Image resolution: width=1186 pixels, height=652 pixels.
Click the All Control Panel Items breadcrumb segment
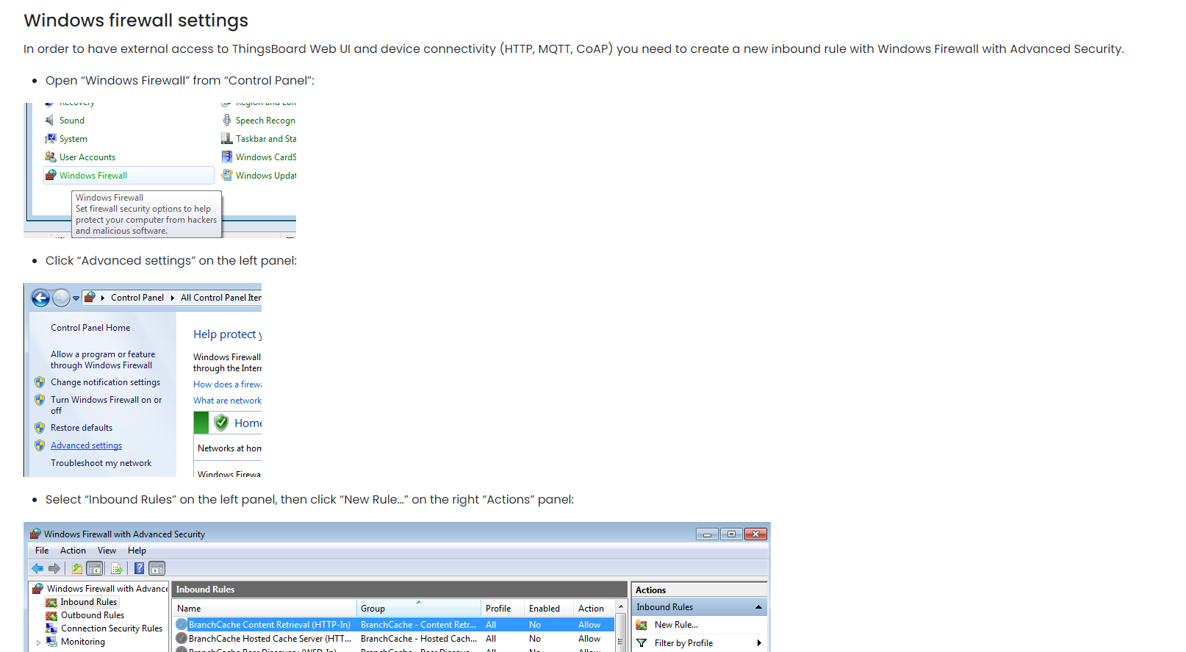pos(220,298)
